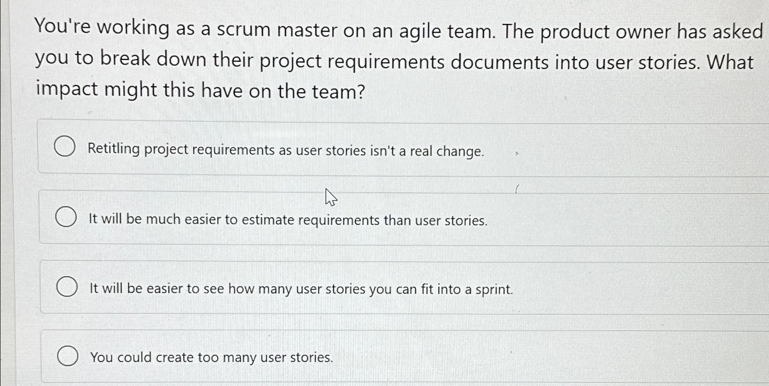Click the 'easier to estimate requirements' answer row
This screenshot has height=386, width=769.
click(x=287, y=219)
